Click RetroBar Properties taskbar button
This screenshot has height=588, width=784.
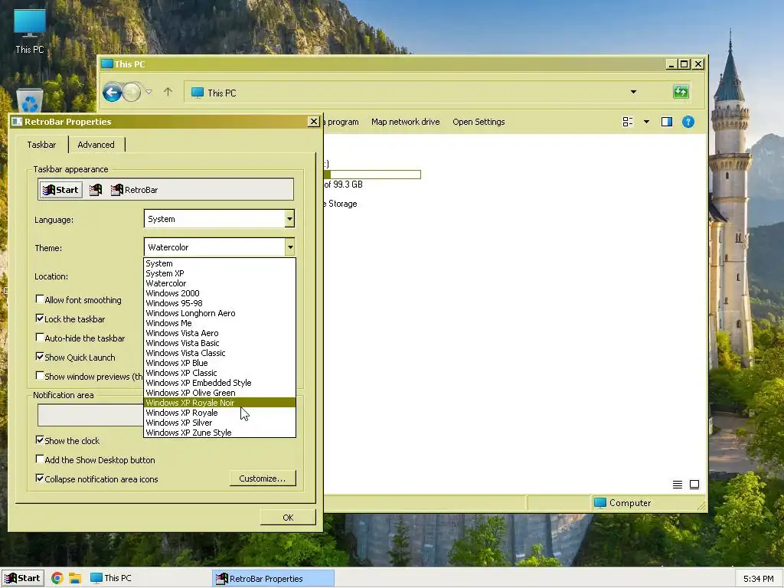click(273, 579)
